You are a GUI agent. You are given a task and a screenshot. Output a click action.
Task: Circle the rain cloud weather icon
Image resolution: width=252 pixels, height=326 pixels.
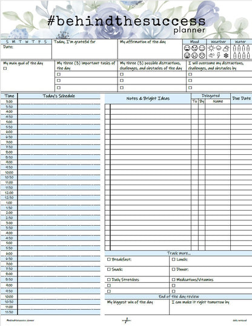click(x=219, y=48)
